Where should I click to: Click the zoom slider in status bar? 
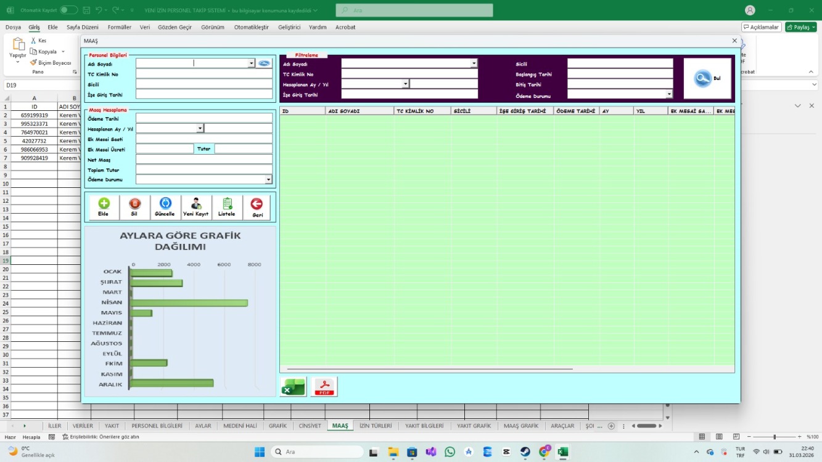click(775, 437)
